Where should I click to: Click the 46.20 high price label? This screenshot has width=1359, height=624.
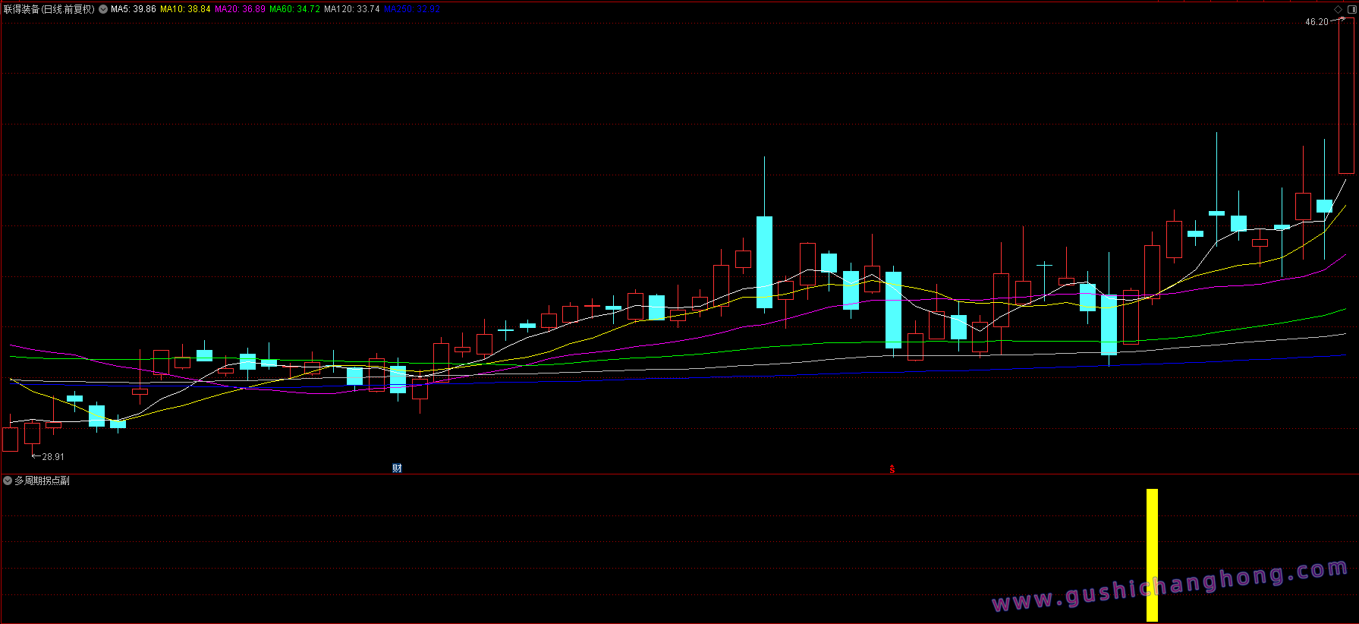1317,22
